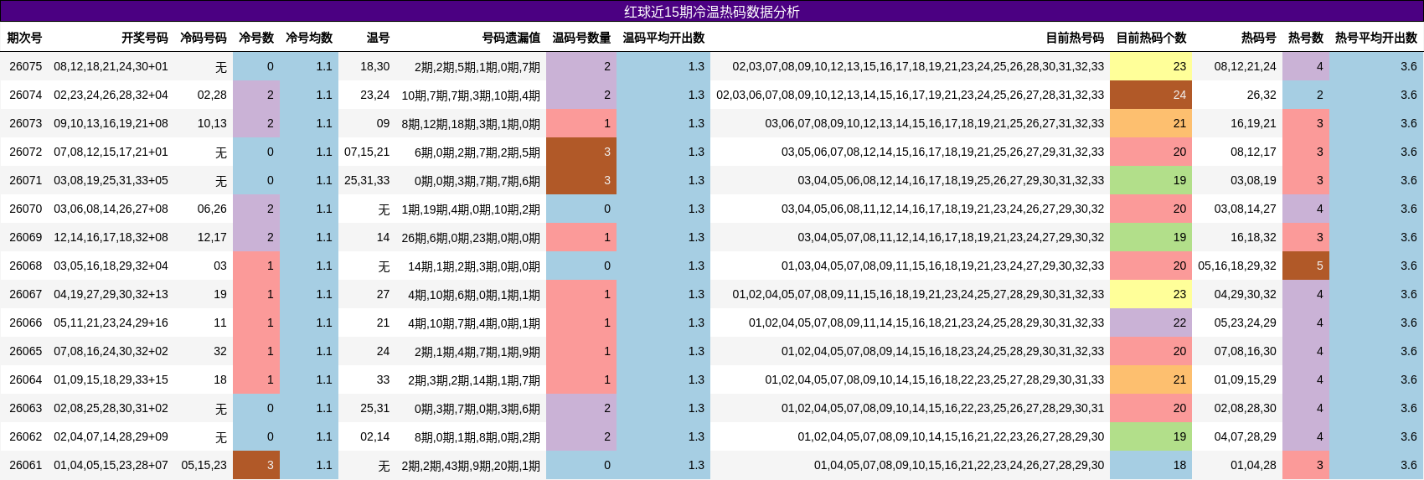Click the 号码遗漏值 column header
Viewport: 1424px width, 480px height.
[511, 38]
